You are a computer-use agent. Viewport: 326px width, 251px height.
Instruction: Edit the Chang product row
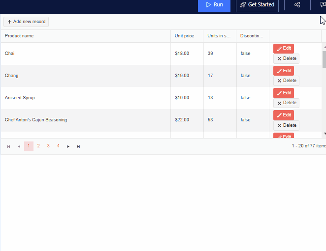tap(284, 71)
